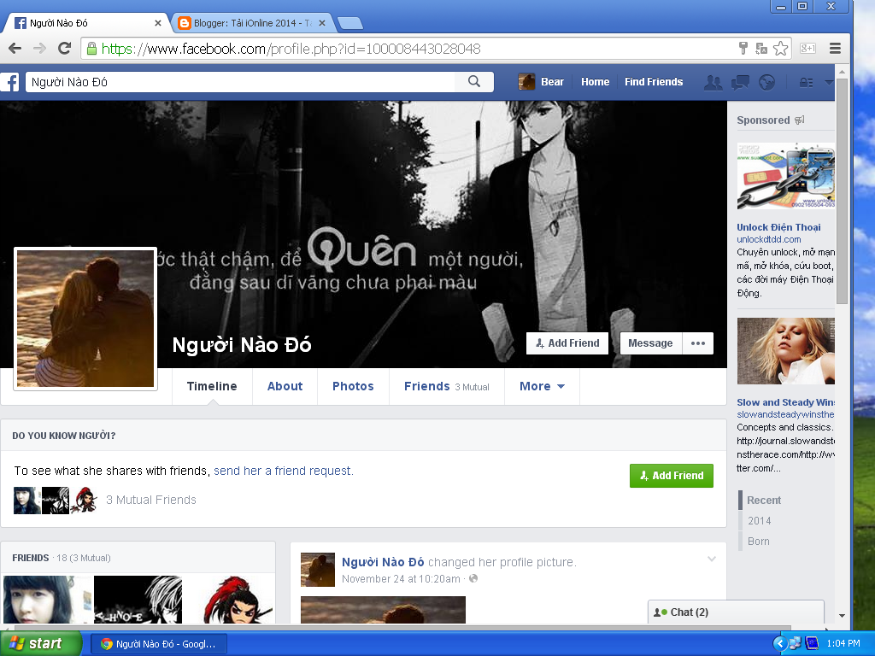The width and height of the screenshot is (875, 656).
Task: Expand the account settings dropdown arrow
Action: pyautogui.click(x=829, y=83)
